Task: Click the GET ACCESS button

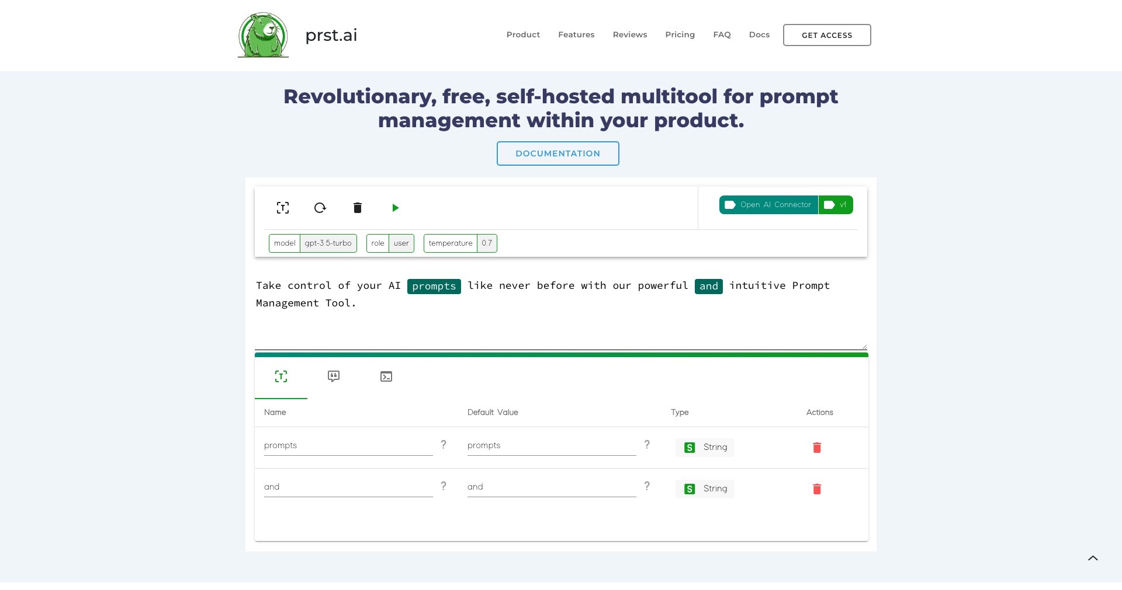Action: pyautogui.click(x=827, y=35)
